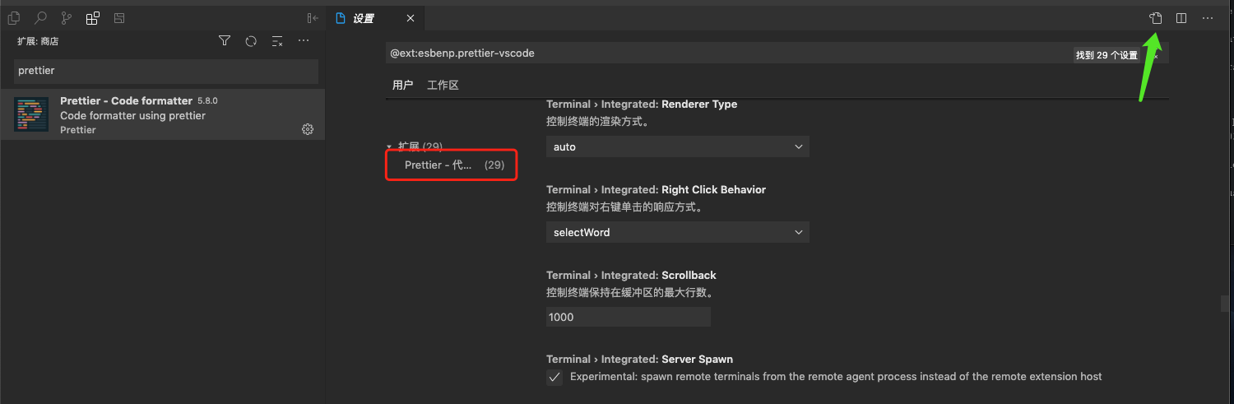Viewport: 1234px width, 404px height.
Task: Switch to the 设置 editor tab
Action: point(375,18)
